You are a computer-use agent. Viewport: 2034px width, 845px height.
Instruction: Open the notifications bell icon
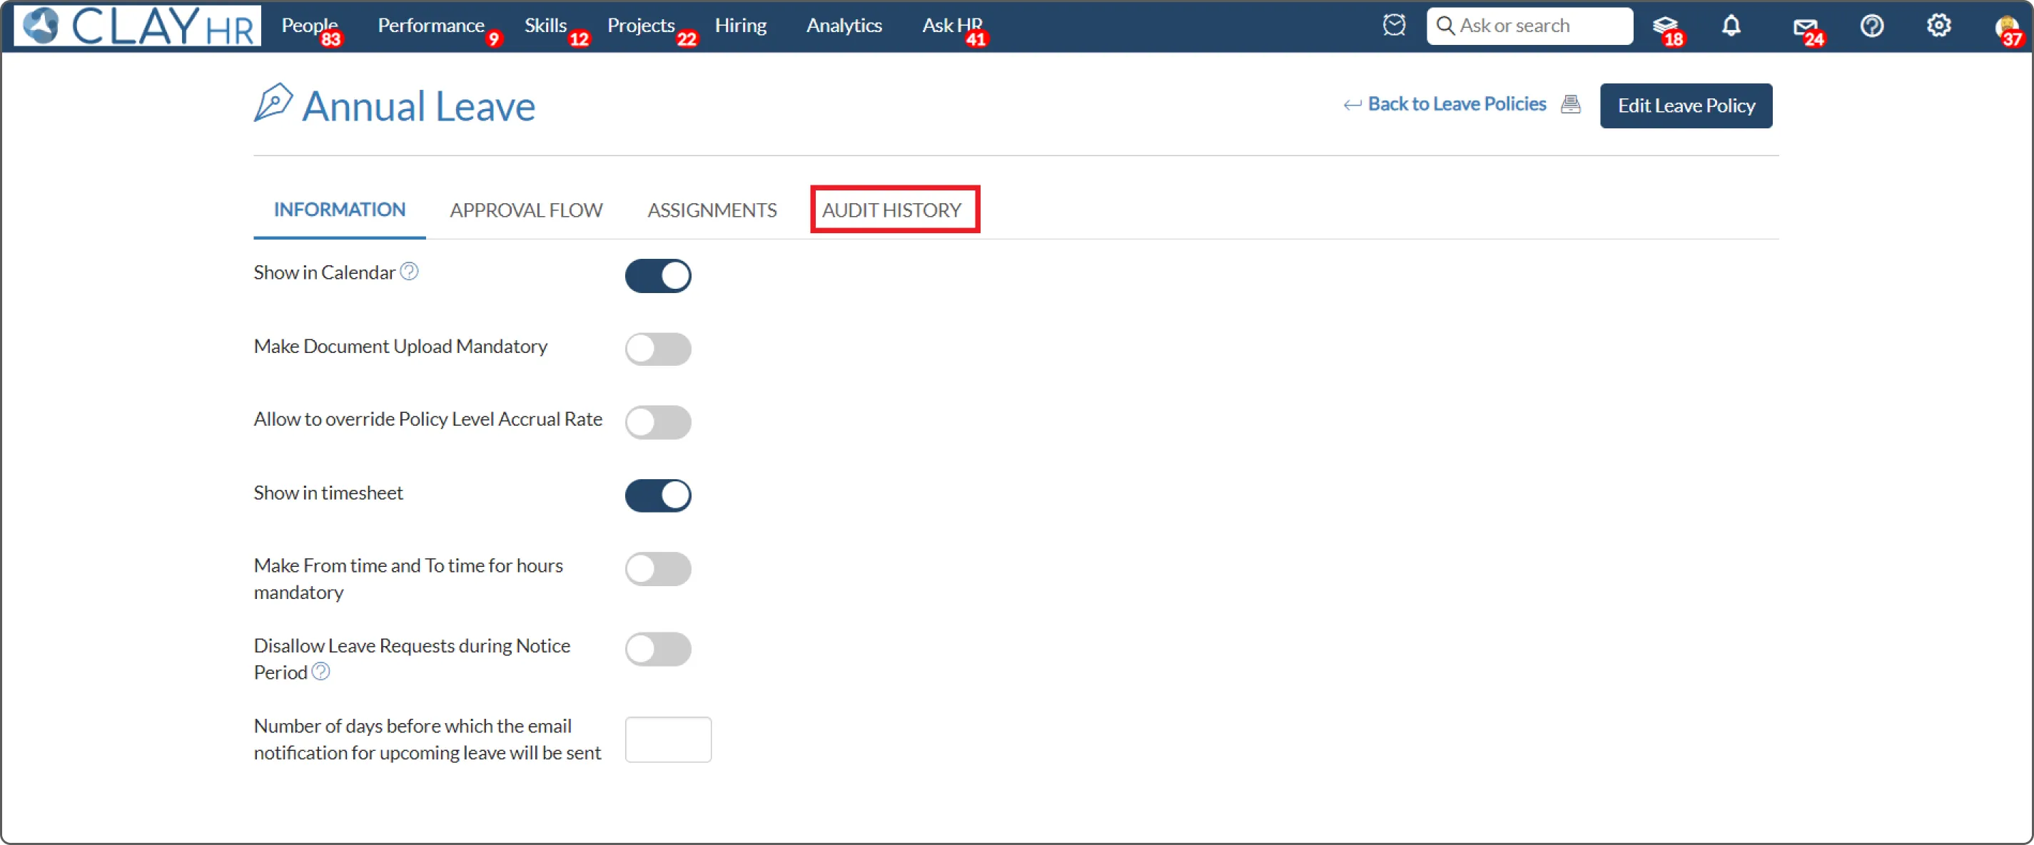pos(1731,25)
